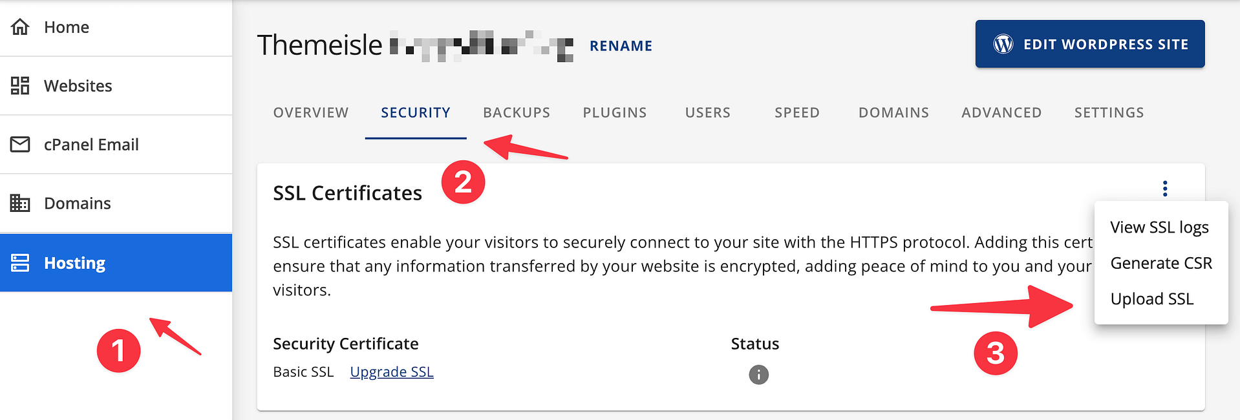Click the Status info icon

758,375
